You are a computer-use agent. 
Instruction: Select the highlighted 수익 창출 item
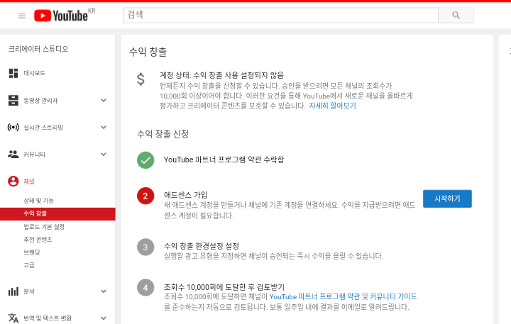tap(57, 214)
